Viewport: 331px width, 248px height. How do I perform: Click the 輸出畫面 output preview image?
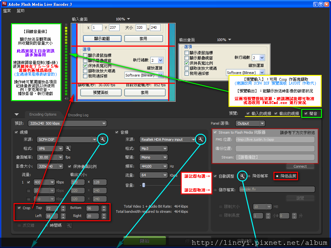[224, 62]
